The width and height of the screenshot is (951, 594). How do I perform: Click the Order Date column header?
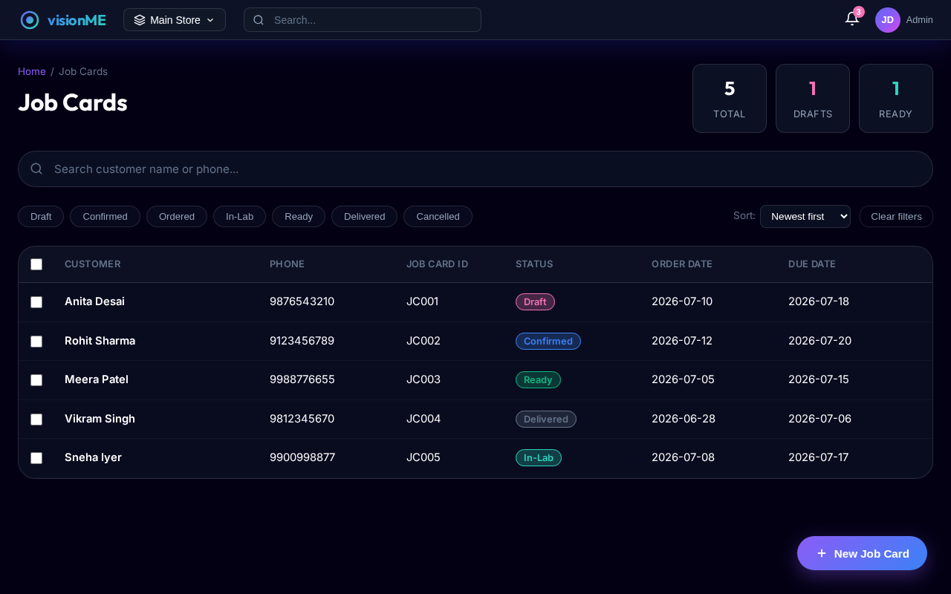(x=682, y=264)
